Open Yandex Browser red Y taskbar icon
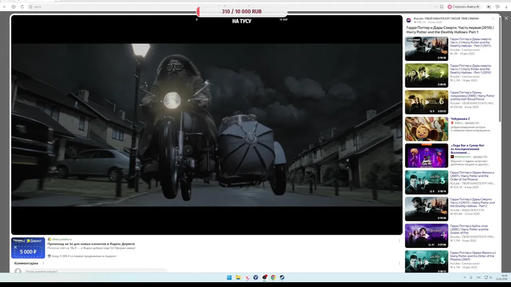Viewport: 511px width, 287px height. point(247,277)
